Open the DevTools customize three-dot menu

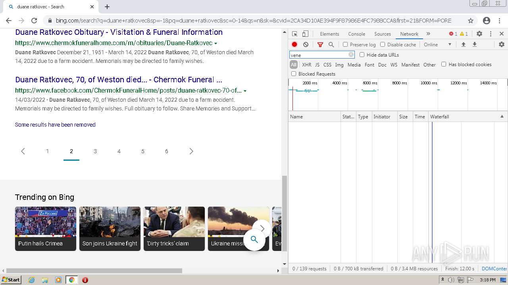pos(491,34)
